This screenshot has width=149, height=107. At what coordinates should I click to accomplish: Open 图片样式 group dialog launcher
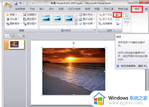(x=94, y=30)
